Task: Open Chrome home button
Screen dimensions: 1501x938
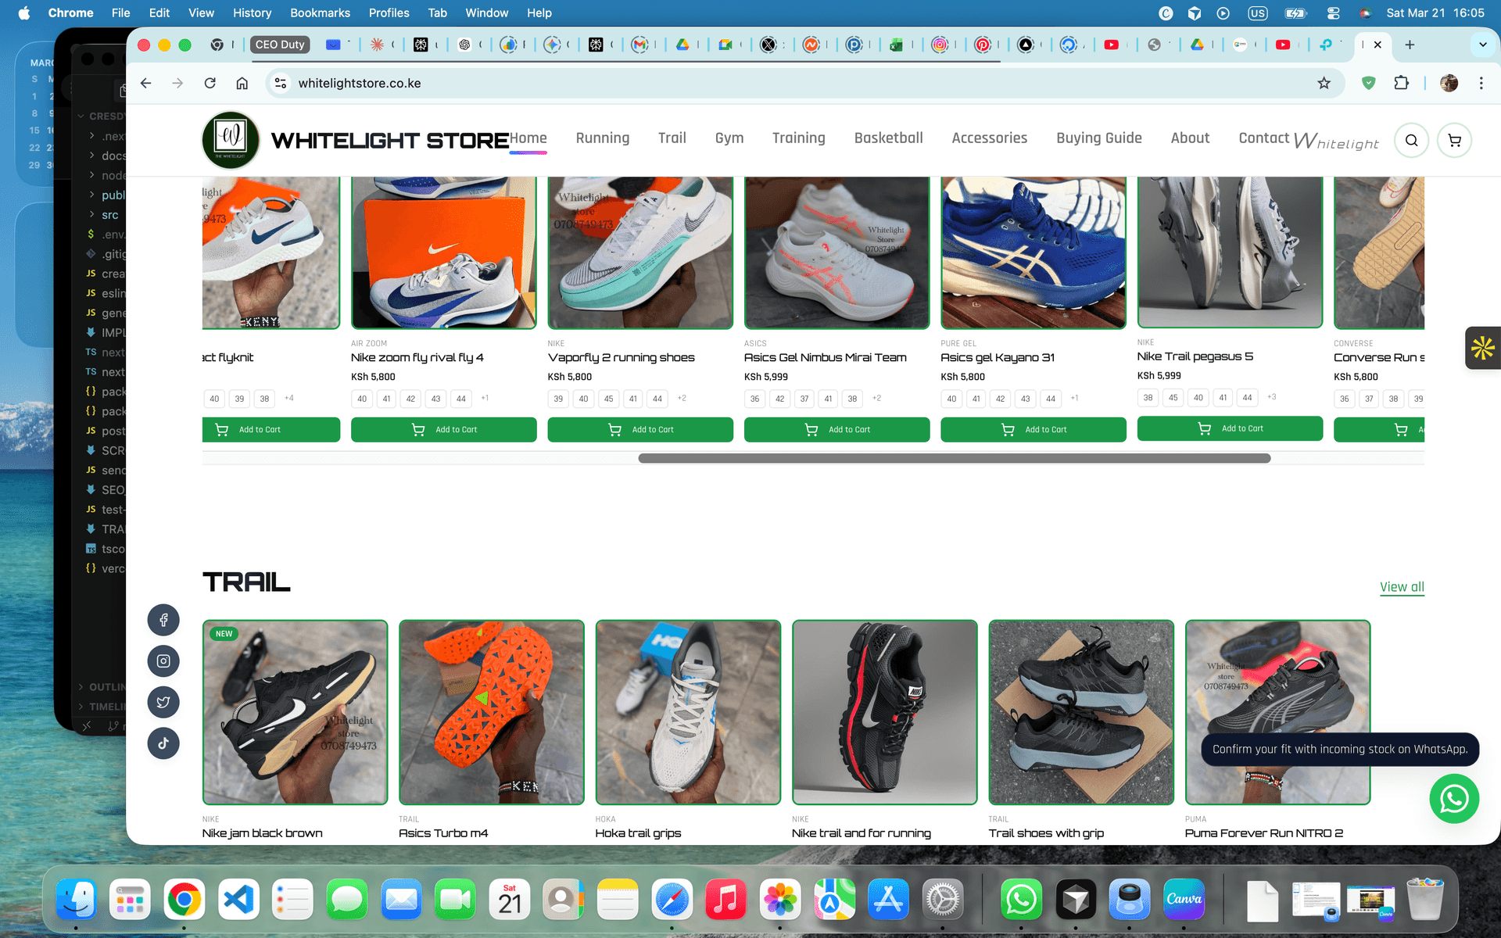Action: click(x=242, y=83)
